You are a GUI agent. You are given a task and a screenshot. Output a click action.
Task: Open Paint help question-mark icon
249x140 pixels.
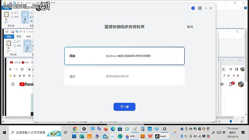pyautogui.click(x=246, y=8)
